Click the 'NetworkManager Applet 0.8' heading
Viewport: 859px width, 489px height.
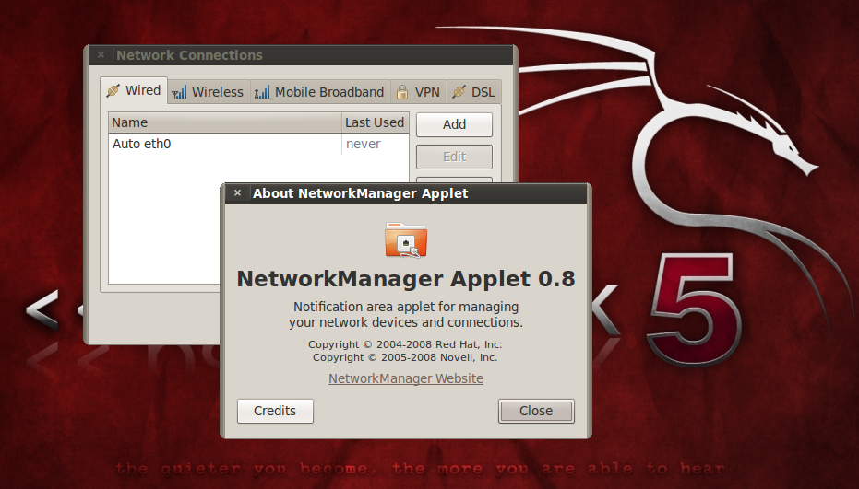coord(406,279)
